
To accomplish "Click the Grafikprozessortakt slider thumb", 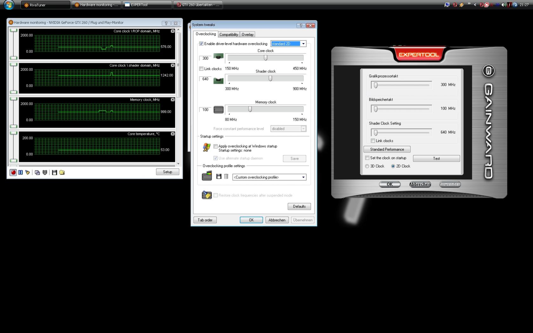I will (x=376, y=85).
